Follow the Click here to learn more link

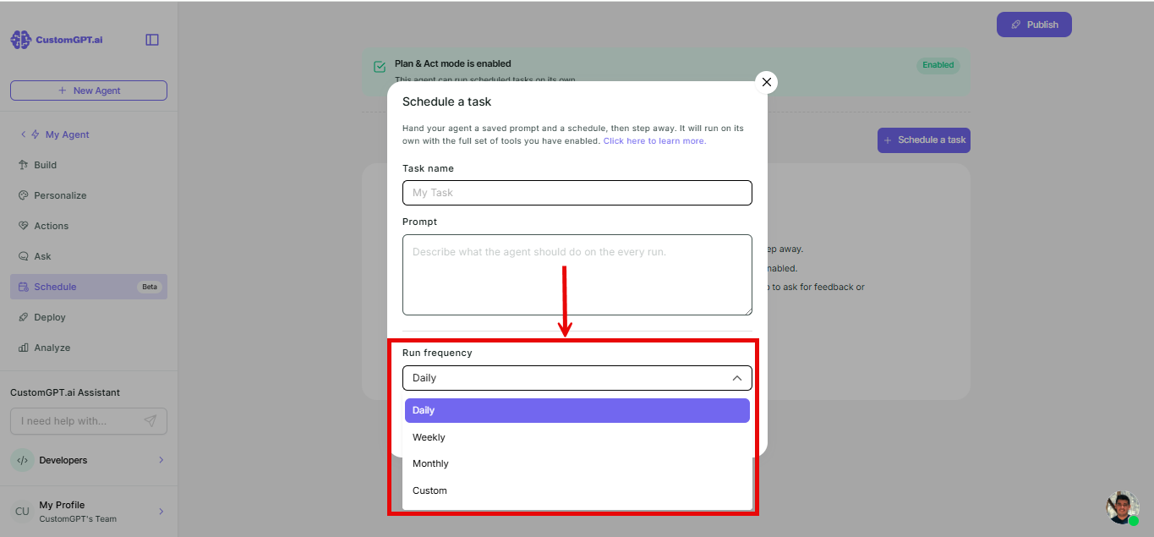[x=654, y=141]
